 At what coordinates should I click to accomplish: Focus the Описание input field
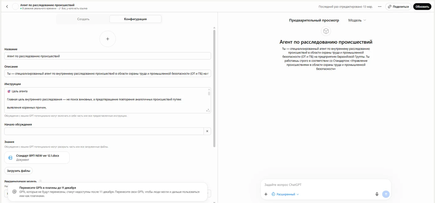[x=108, y=73]
